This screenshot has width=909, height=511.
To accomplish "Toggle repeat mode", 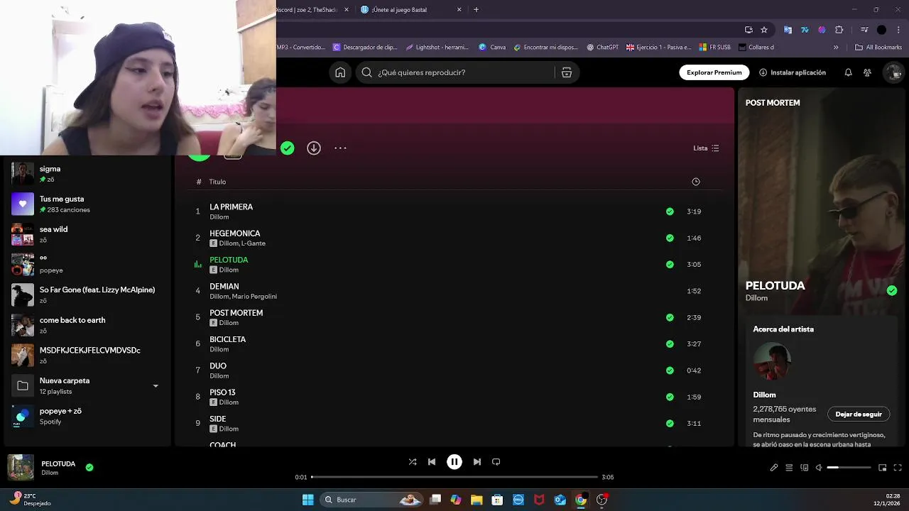I will point(496,462).
